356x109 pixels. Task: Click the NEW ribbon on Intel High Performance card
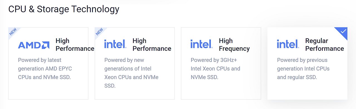tap(99, 32)
